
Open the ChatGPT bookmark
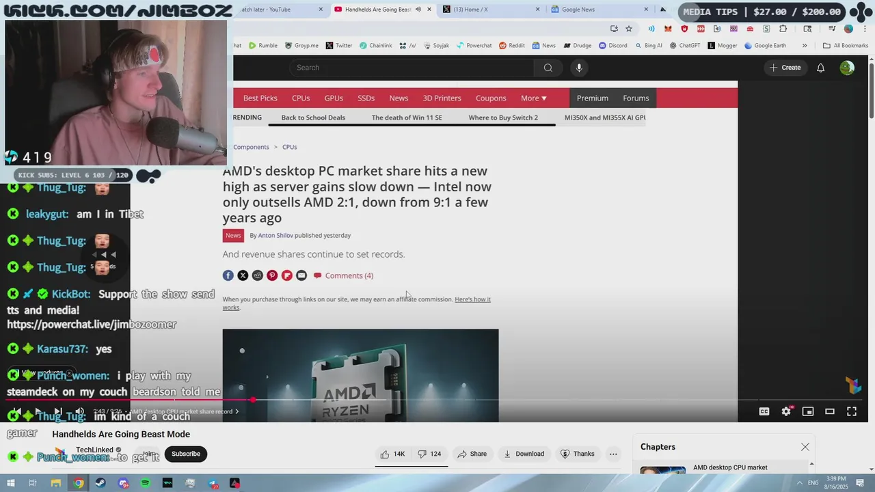click(686, 46)
